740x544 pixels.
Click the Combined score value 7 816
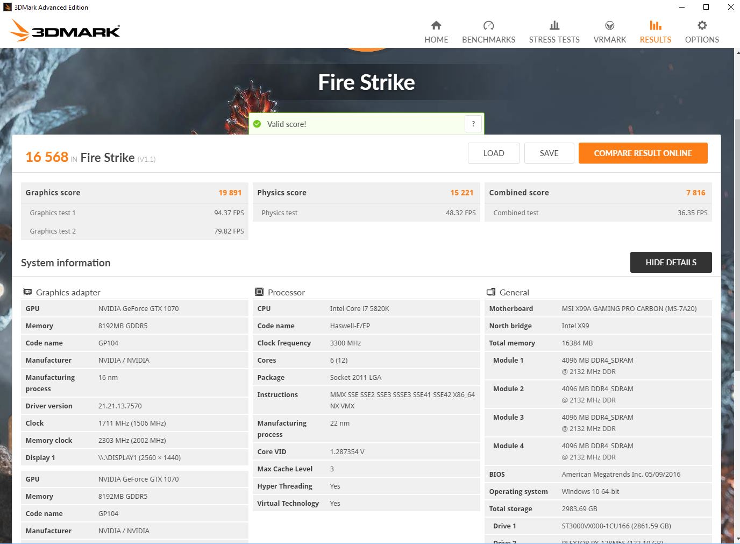pyautogui.click(x=696, y=193)
